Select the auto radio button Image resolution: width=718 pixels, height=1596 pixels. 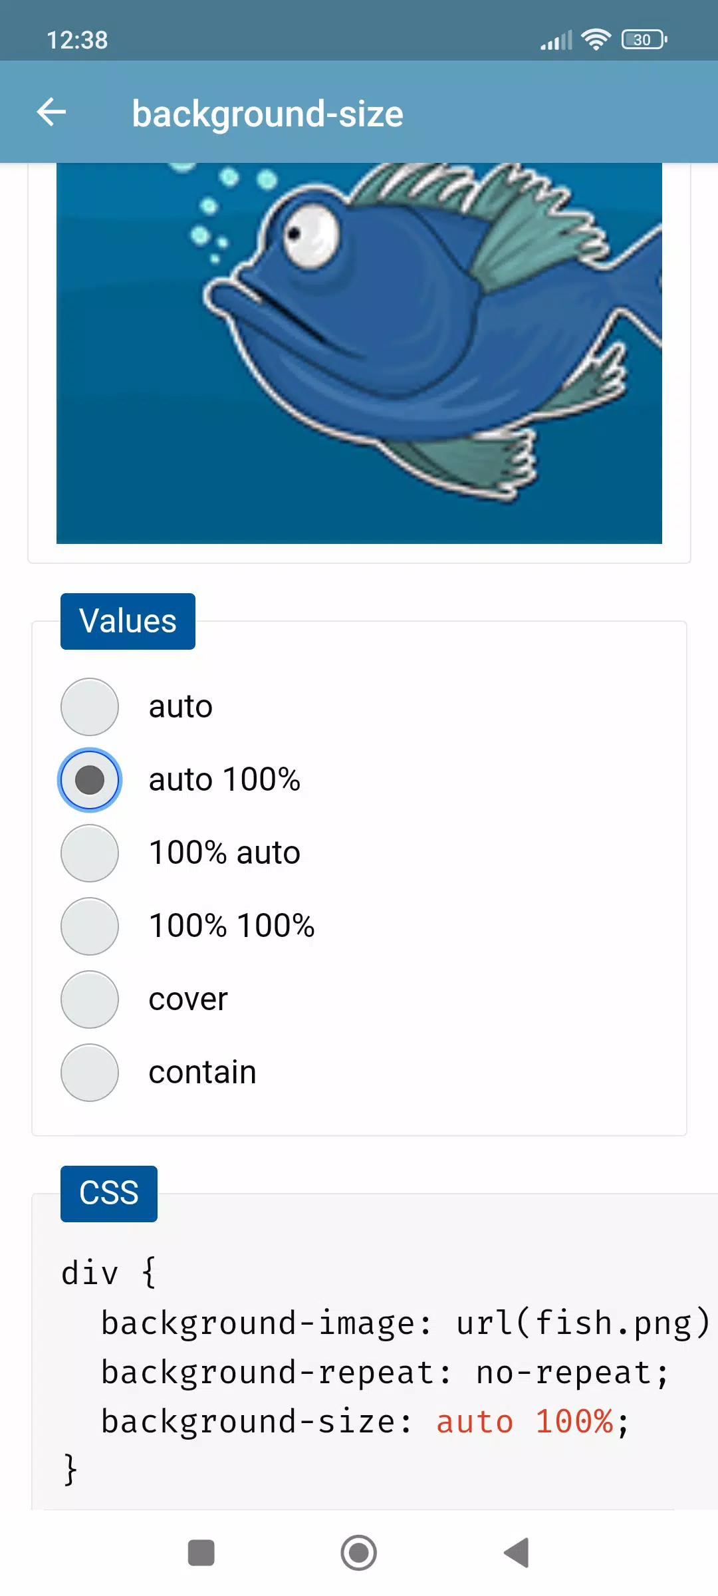(90, 707)
